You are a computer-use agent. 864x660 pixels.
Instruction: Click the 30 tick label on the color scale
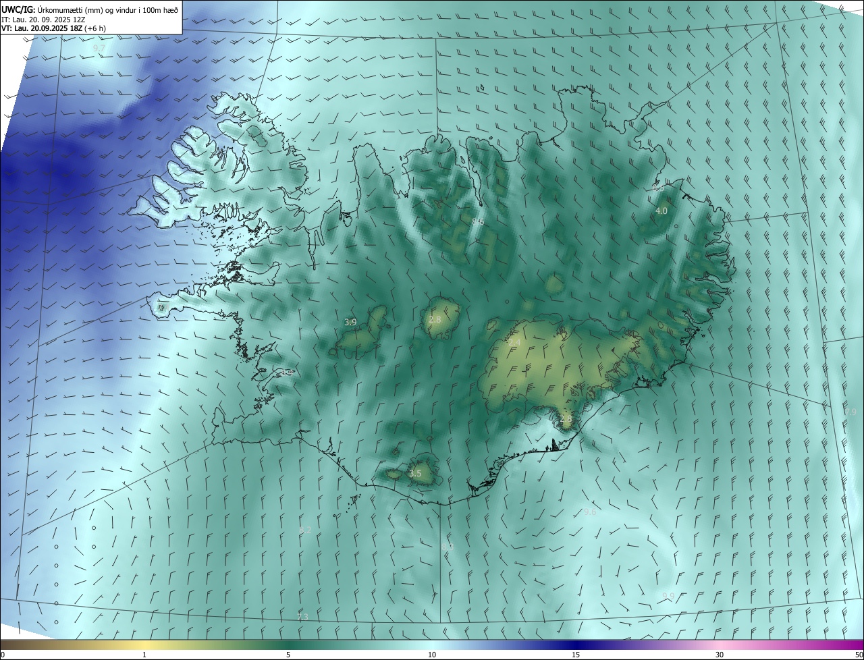720,655
